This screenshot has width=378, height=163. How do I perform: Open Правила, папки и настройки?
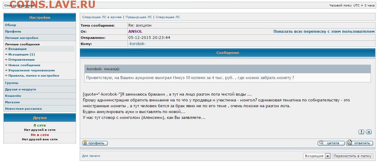tap(34, 76)
